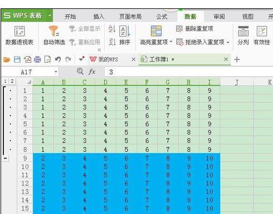The height and width of the screenshot is (214, 273).
Task: Open the name box dropdown beside A17
Action: click(x=55, y=72)
